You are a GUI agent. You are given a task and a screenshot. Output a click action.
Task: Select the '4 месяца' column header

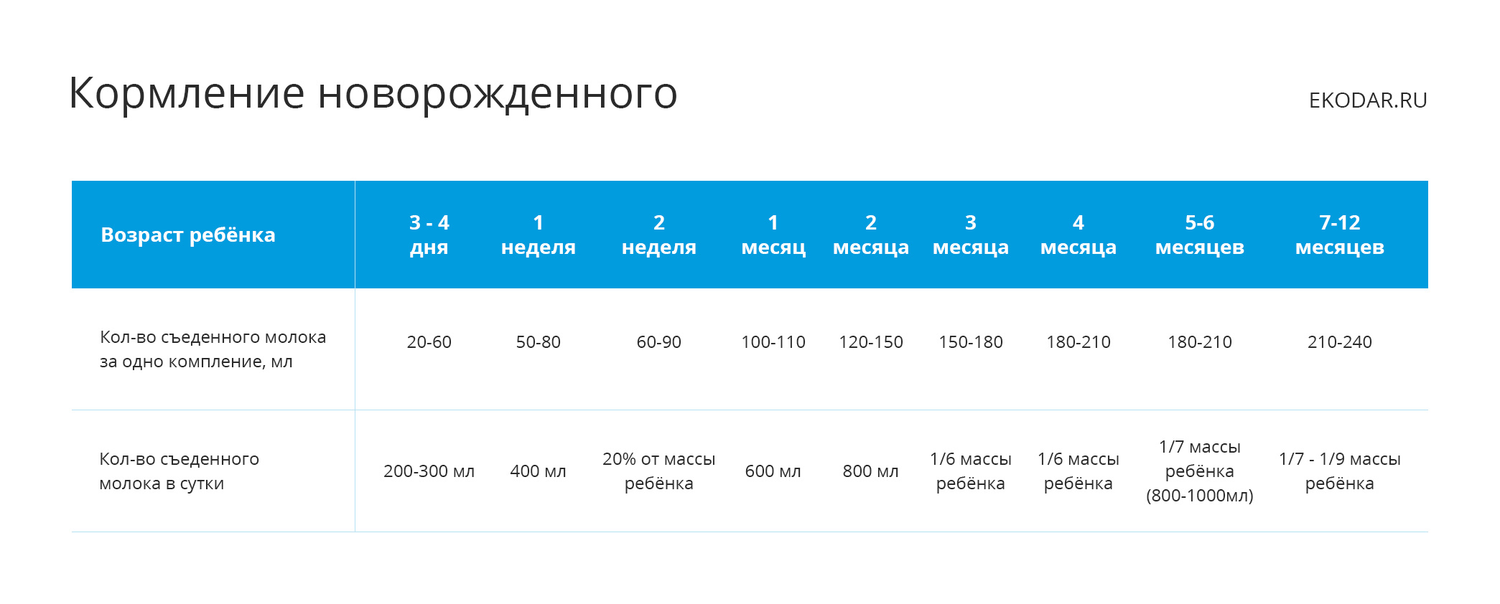click(x=1079, y=235)
